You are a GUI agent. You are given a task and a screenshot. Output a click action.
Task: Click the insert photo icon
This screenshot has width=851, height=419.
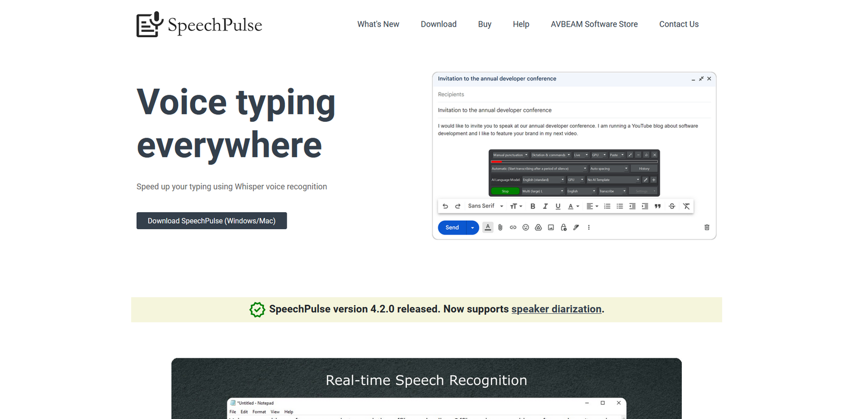click(x=551, y=228)
